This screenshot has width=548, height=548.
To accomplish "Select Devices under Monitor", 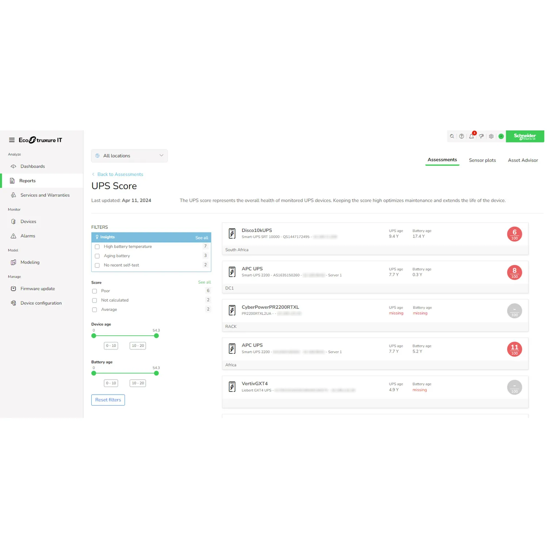I will [28, 221].
